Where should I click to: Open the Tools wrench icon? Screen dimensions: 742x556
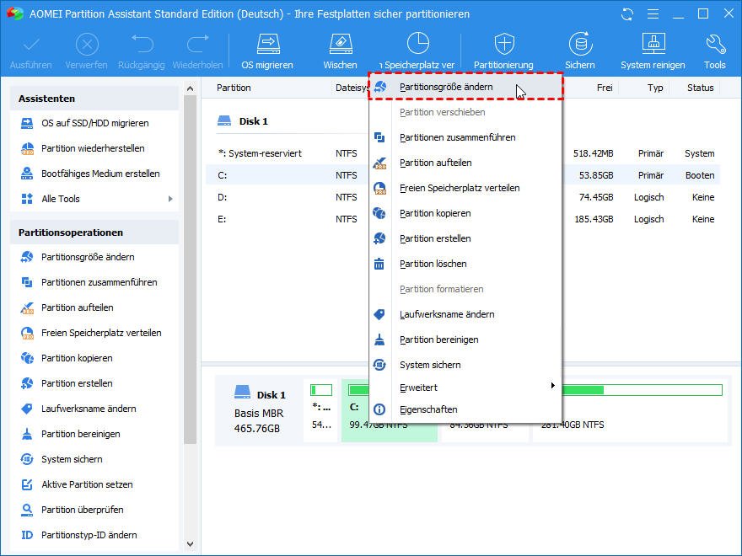pos(714,51)
